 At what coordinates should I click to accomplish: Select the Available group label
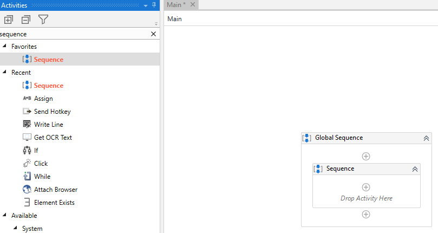coord(24,216)
